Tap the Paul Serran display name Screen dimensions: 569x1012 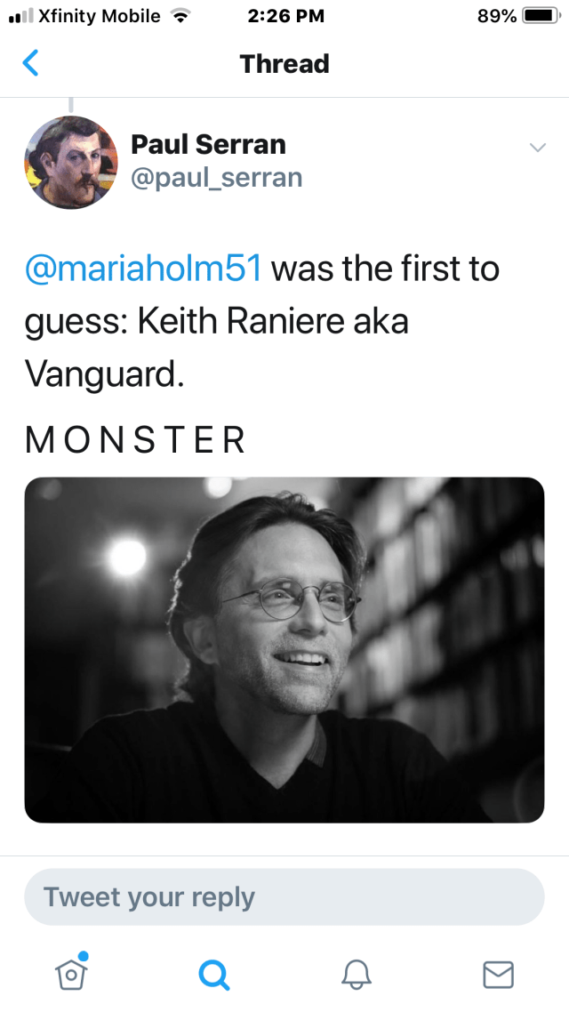tap(208, 144)
